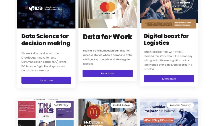
Task: Click the THANKS post in the Instagram grid
Action: pyautogui.click(x=46, y=109)
